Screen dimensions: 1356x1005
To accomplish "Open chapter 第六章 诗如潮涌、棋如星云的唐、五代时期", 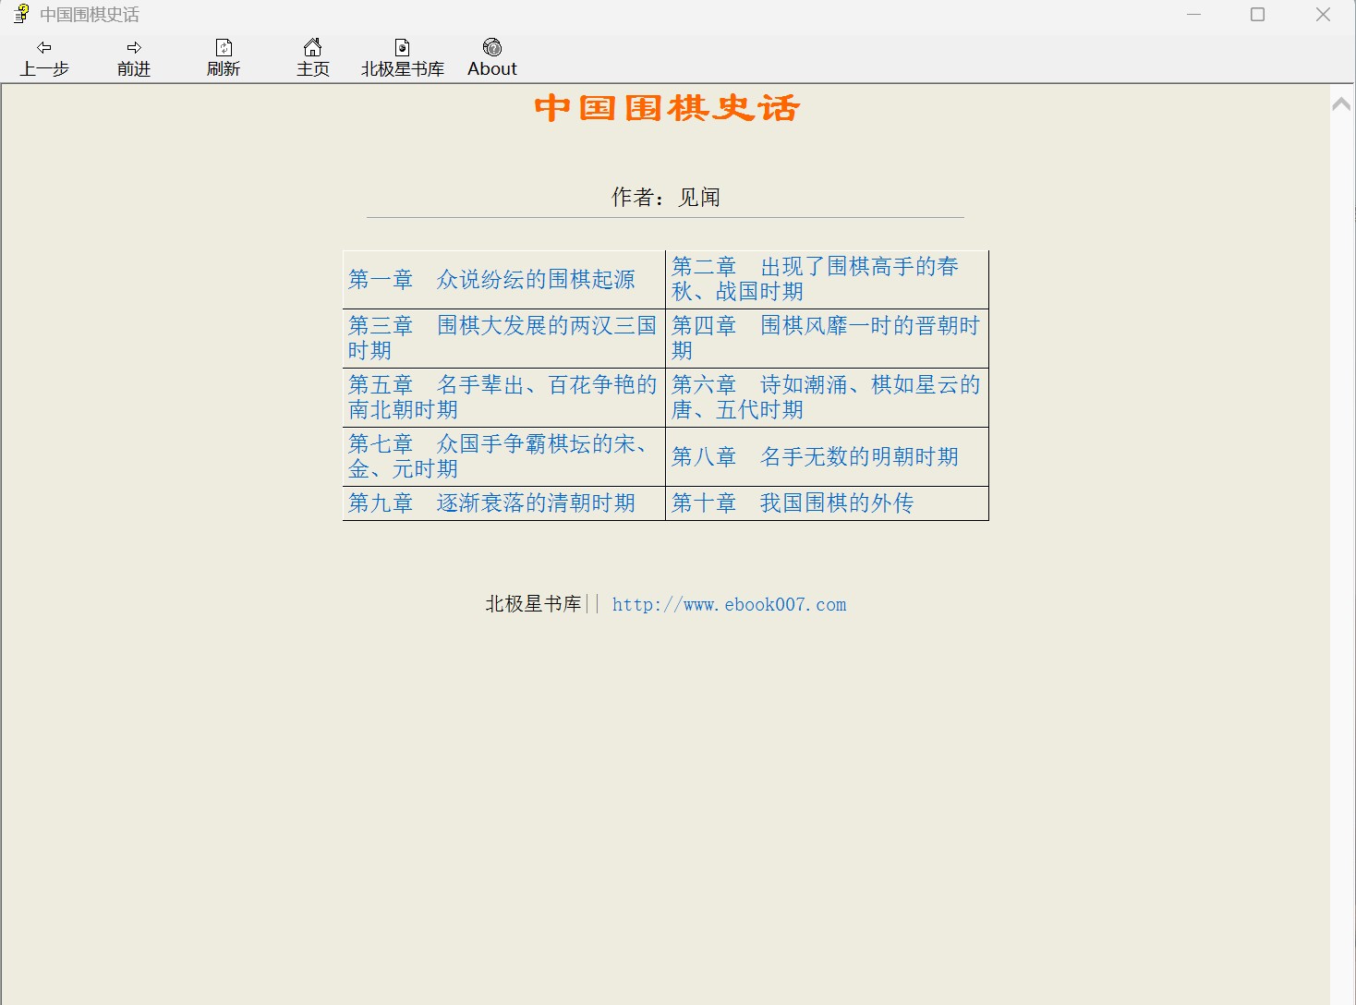I will (x=826, y=397).
